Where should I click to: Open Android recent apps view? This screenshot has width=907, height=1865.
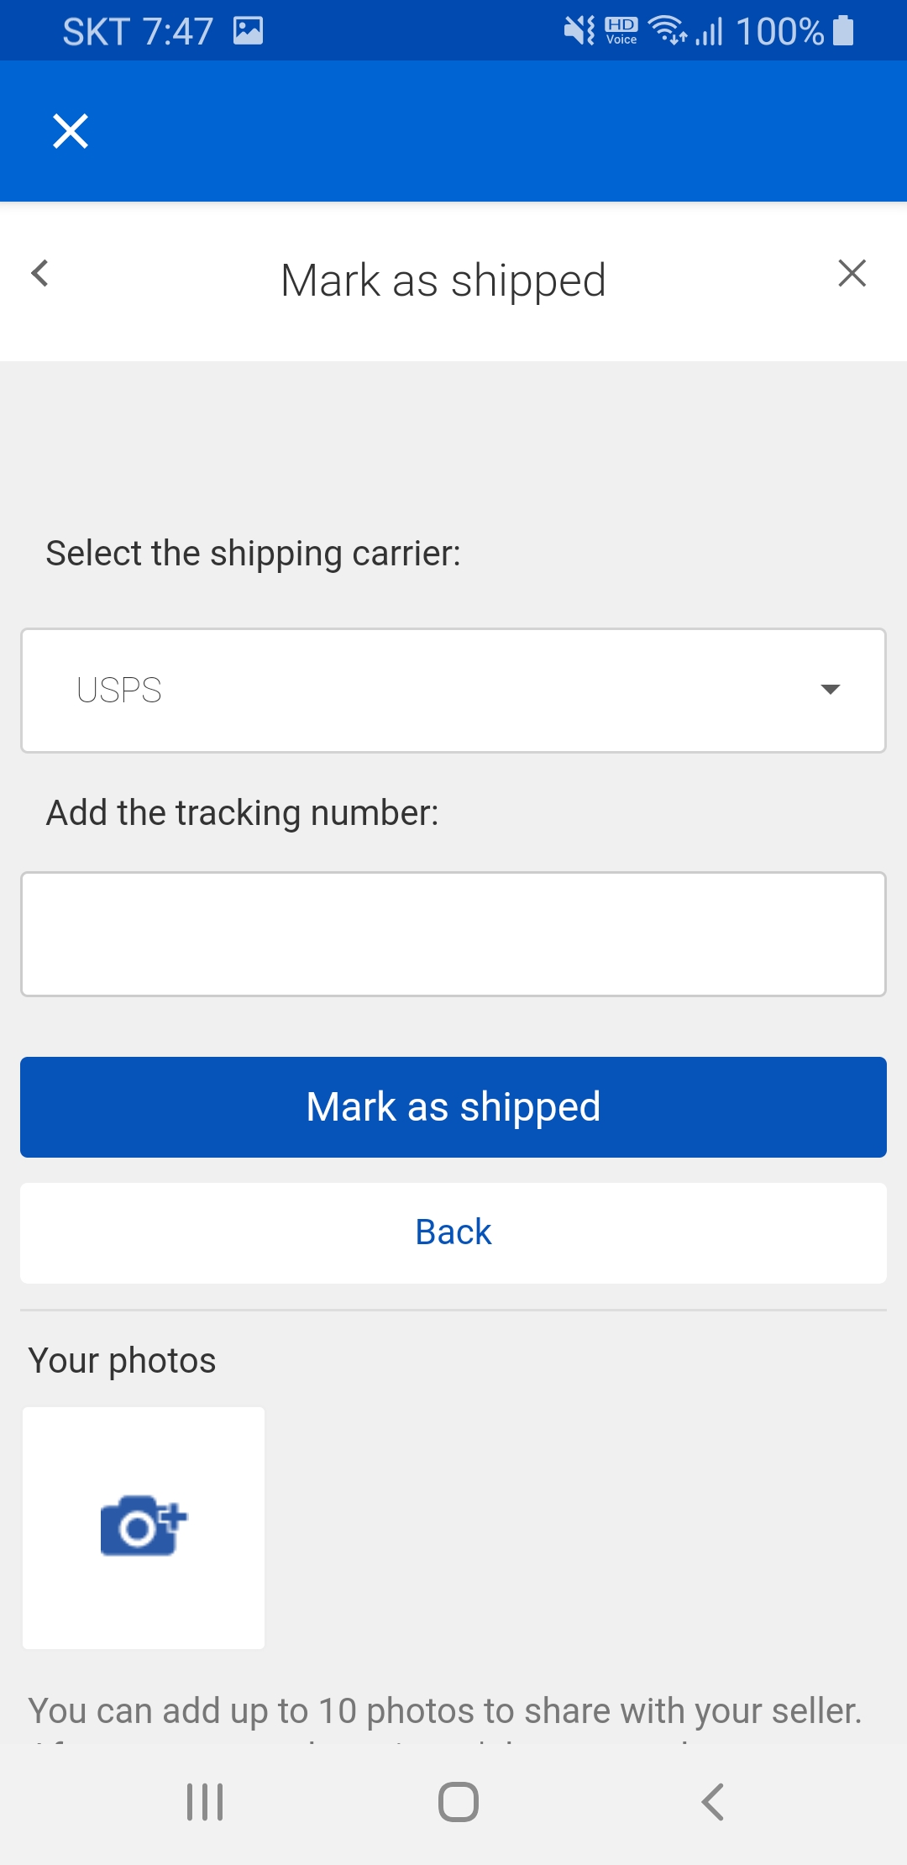click(x=205, y=1802)
